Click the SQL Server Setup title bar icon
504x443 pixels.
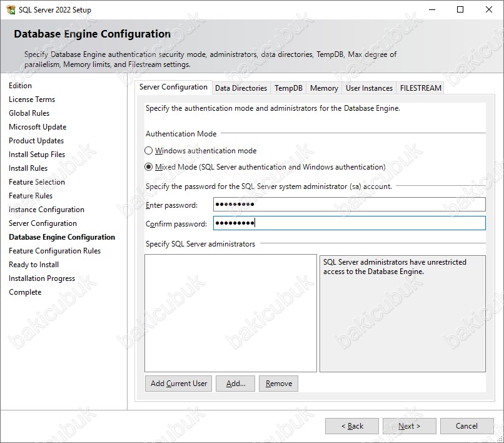tap(11, 9)
